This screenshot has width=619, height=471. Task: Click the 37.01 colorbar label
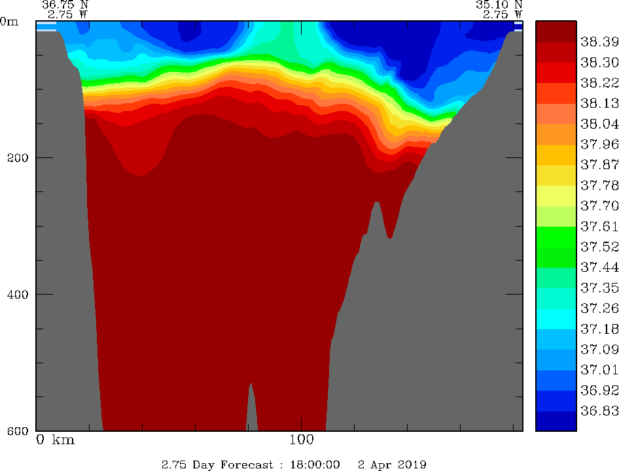tap(599, 370)
